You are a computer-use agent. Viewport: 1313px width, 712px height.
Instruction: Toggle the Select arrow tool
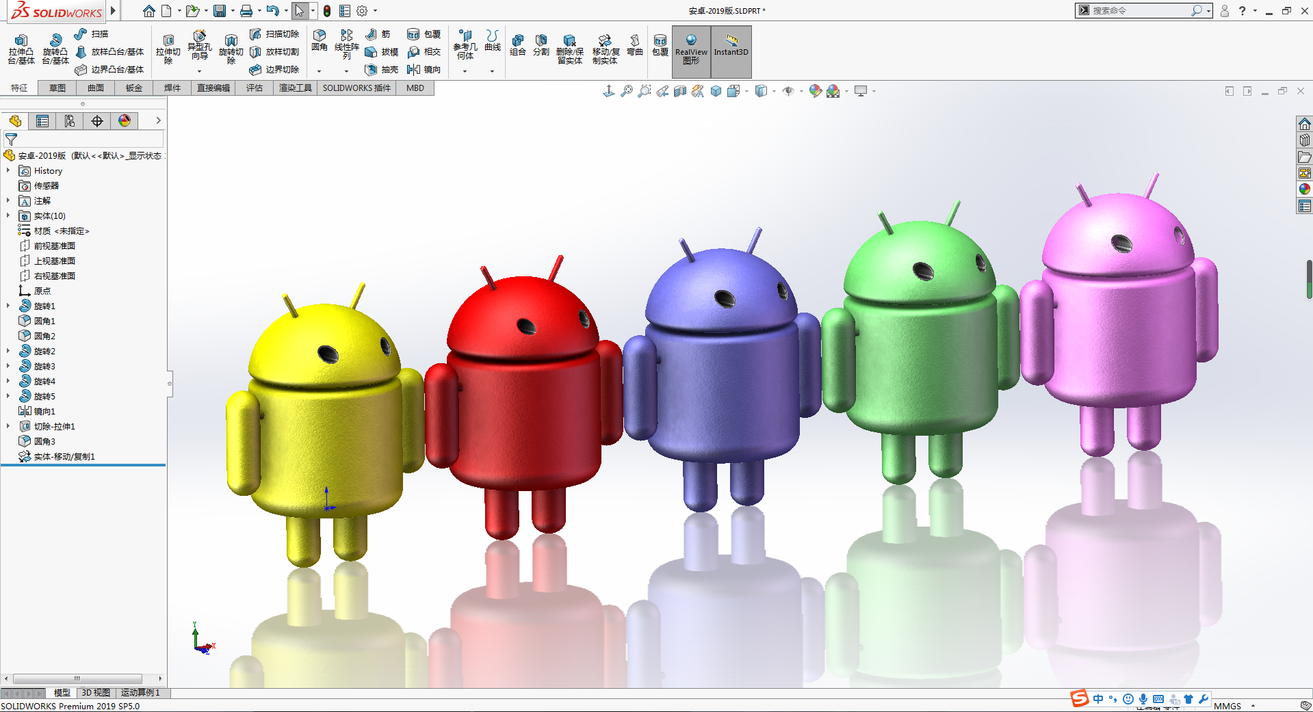pyautogui.click(x=300, y=11)
